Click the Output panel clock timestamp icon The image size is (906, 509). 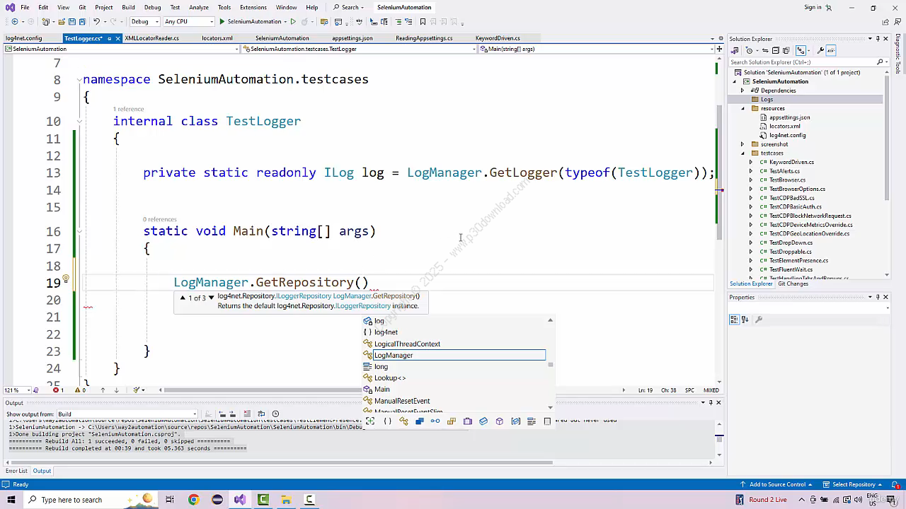[x=275, y=414]
